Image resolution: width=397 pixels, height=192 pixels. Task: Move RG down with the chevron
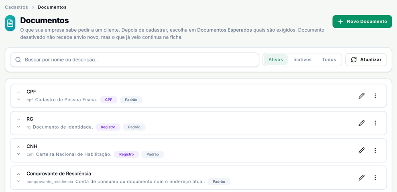(18, 127)
